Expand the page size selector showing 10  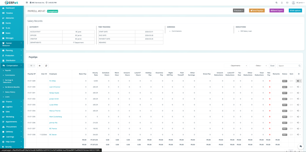coord(31,66)
